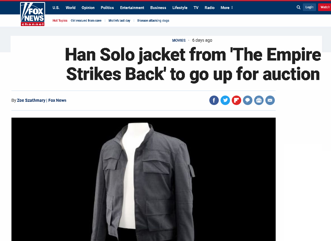Screen dimensions: 331x241
Task: Open the U.S. section
Action: 56,8
